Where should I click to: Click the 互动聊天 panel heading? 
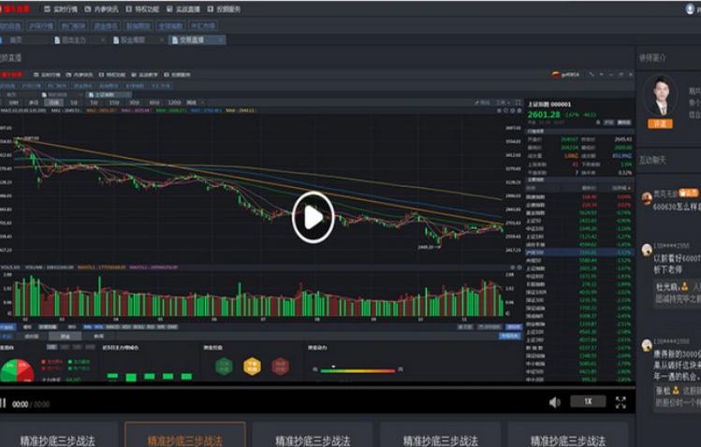652,160
